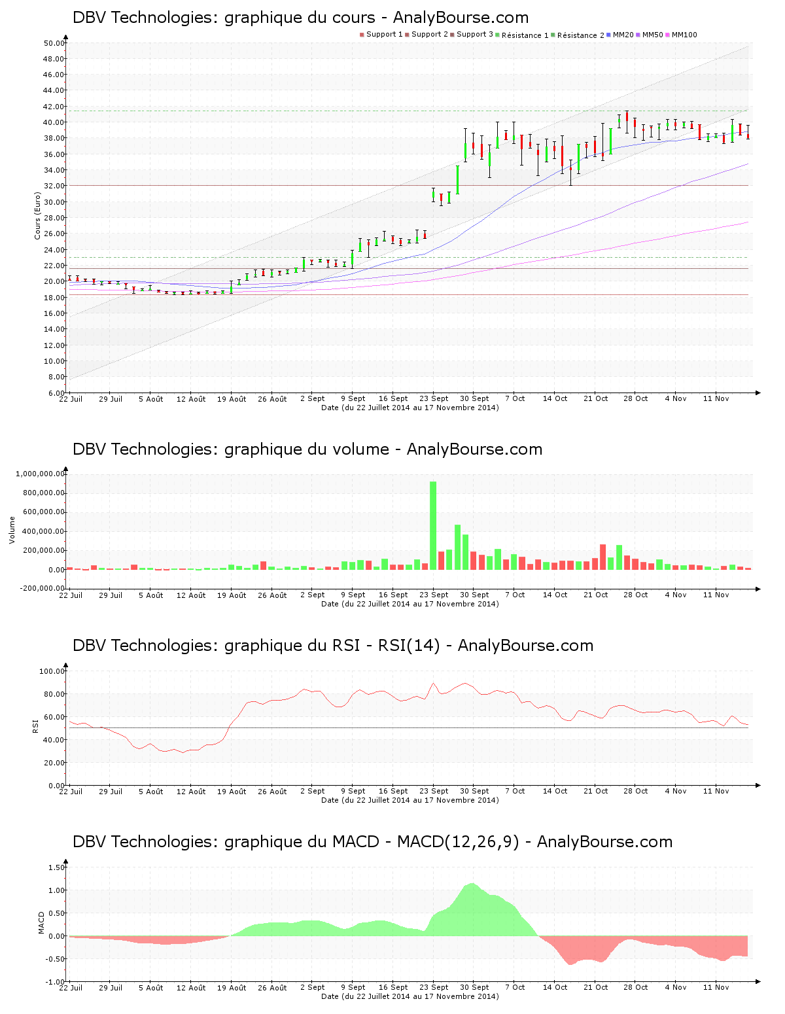Screen dimensions: 785x1014
Task: Click the tallest green volume bar
Action: click(x=433, y=525)
